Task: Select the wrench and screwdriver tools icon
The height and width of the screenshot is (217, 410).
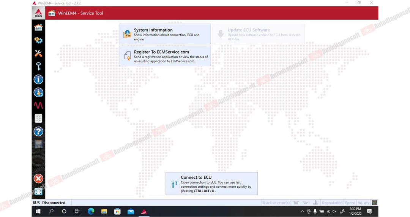Action: point(38,53)
